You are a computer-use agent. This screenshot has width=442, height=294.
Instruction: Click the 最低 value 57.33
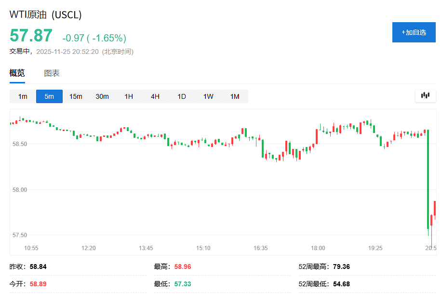tap(183, 284)
